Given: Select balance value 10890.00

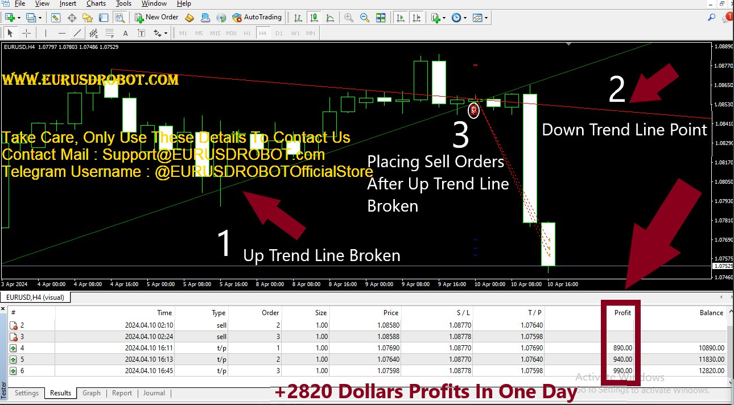Looking at the screenshot, I should pyautogui.click(x=711, y=348).
